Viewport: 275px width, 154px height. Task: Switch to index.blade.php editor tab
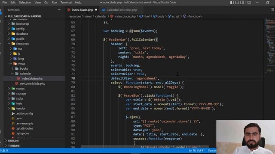pyautogui.click(x=82, y=10)
